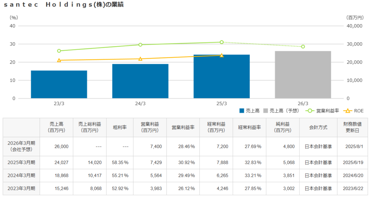Image resolution: width=371 pixels, height=197 pixels.
Task: Click the gray forecast bar for 26/3
Action: click(303, 75)
